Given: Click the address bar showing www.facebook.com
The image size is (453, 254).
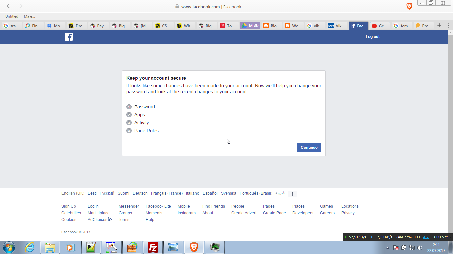Looking at the screenshot, I should pos(208,7).
